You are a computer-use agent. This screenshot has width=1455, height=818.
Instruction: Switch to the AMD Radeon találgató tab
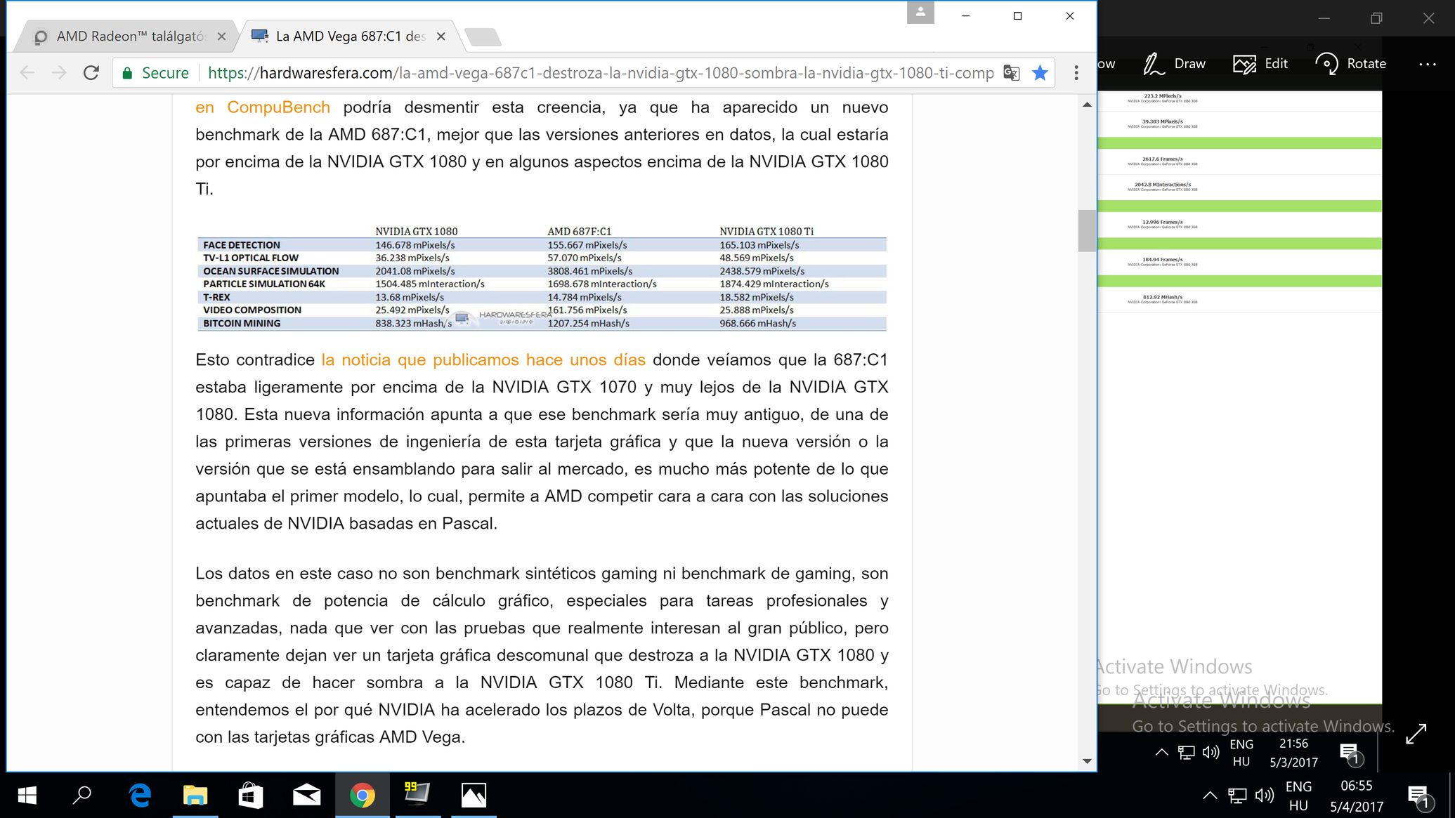click(x=130, y=37)
